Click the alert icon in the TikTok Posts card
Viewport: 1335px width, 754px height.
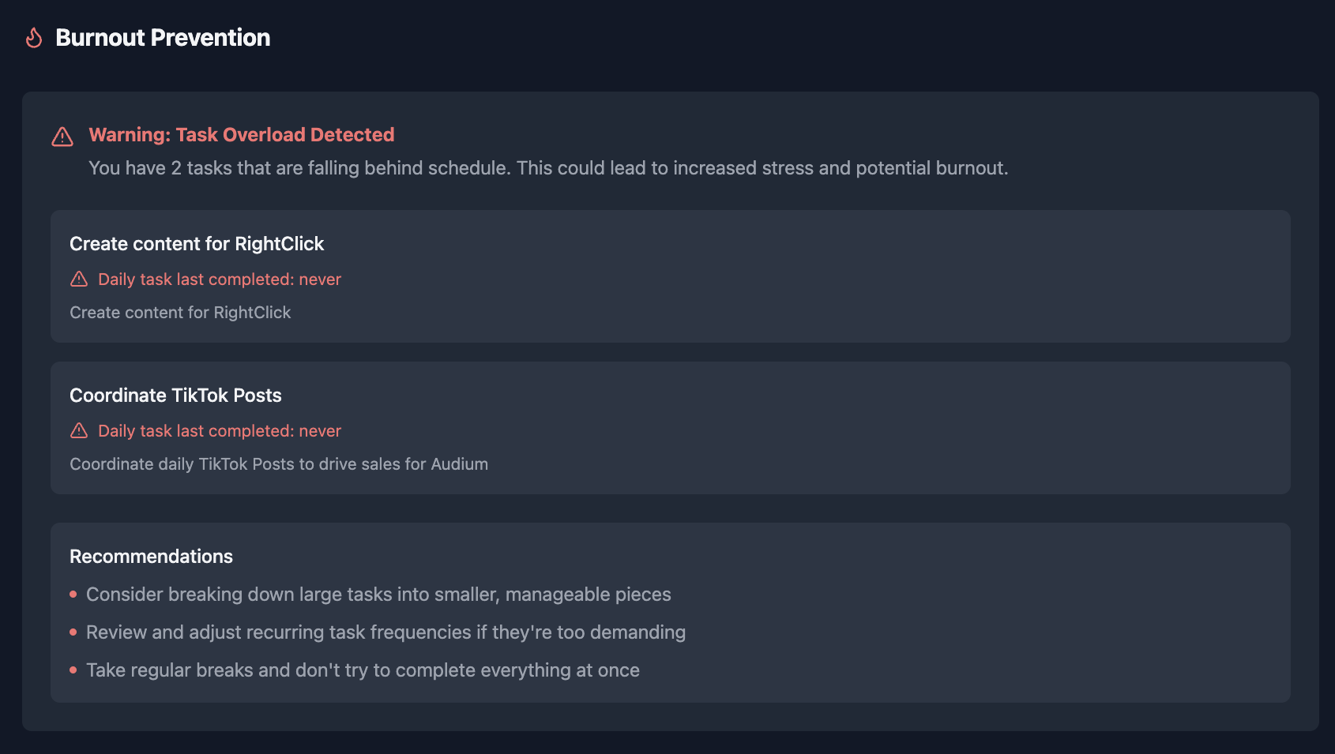coord(79,430)
